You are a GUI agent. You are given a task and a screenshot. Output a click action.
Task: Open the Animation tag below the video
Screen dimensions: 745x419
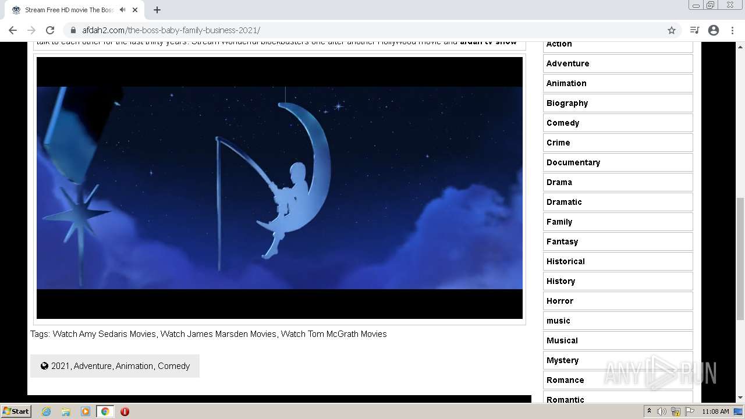coord(134,366)
